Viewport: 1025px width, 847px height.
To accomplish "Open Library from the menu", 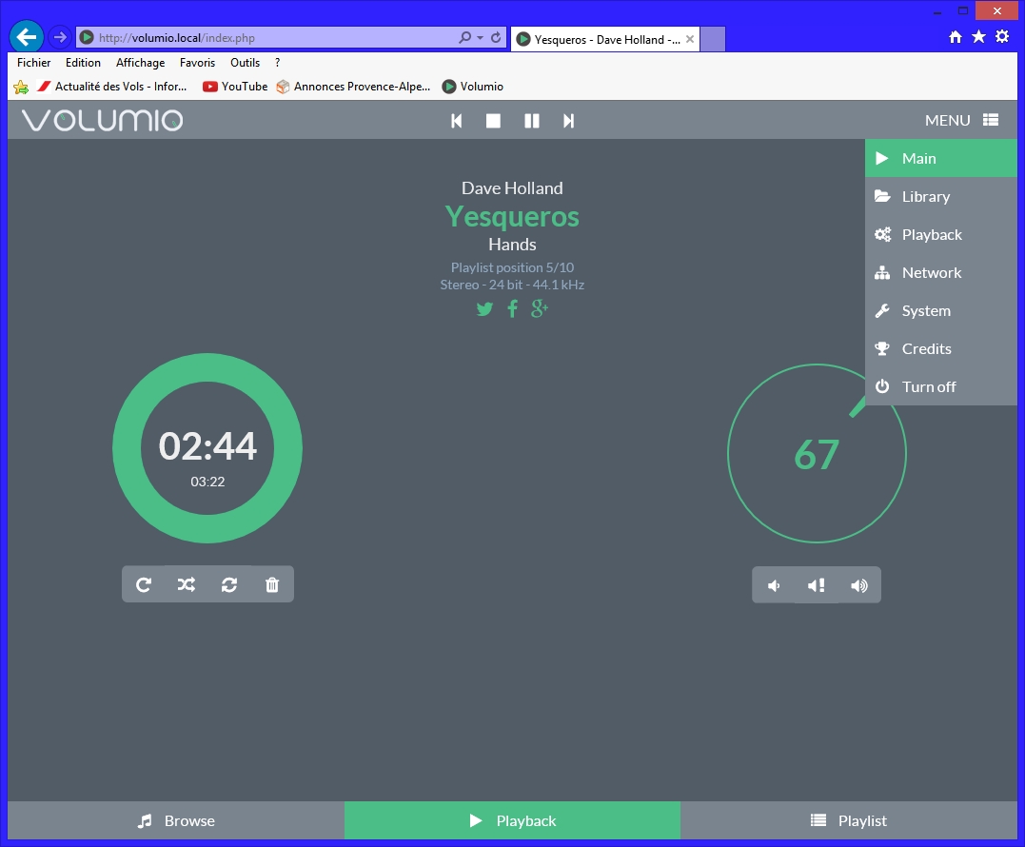I will pos(940,196).
